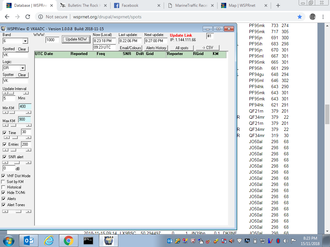Open the command prompt taskbar icon
The width and height of the screenshot is (330, 247).
(88, 240)
